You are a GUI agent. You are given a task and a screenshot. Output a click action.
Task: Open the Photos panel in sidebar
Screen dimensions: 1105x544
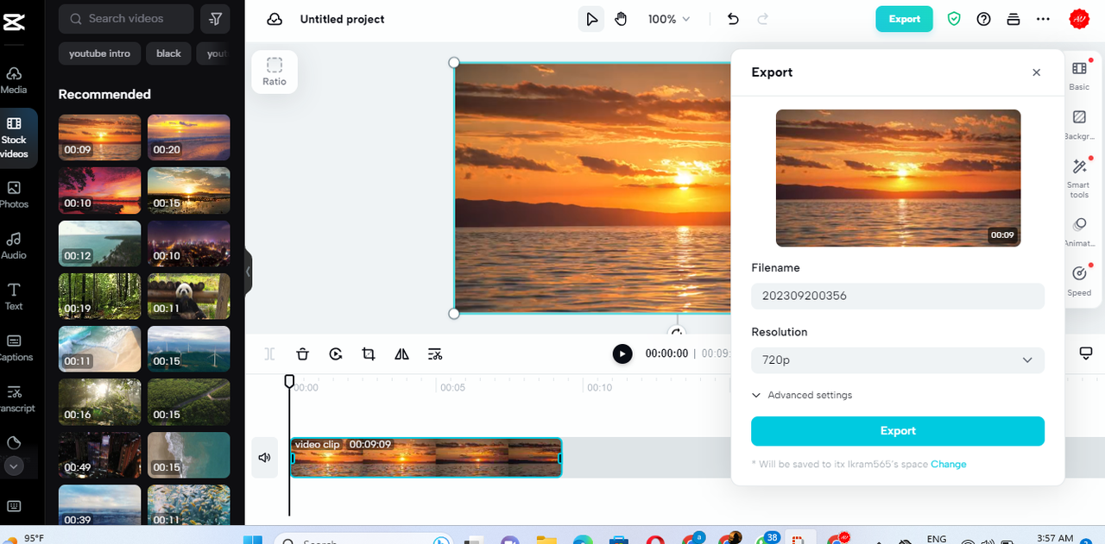point(14,195)
